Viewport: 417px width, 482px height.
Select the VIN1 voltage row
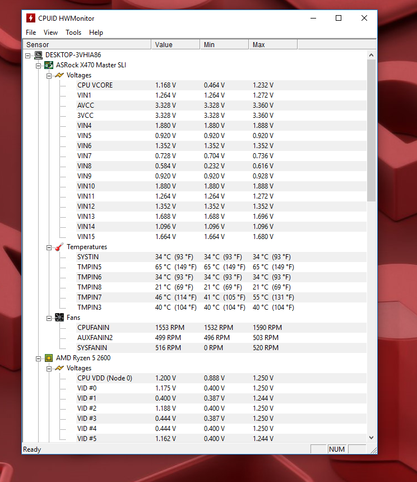tap(221, 95)
